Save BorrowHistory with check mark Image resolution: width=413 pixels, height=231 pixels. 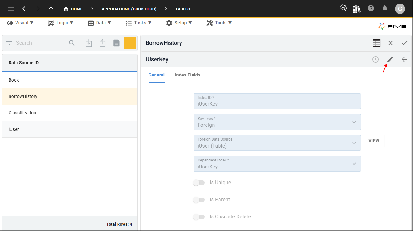pyautogui.click(x=404, y=43)
